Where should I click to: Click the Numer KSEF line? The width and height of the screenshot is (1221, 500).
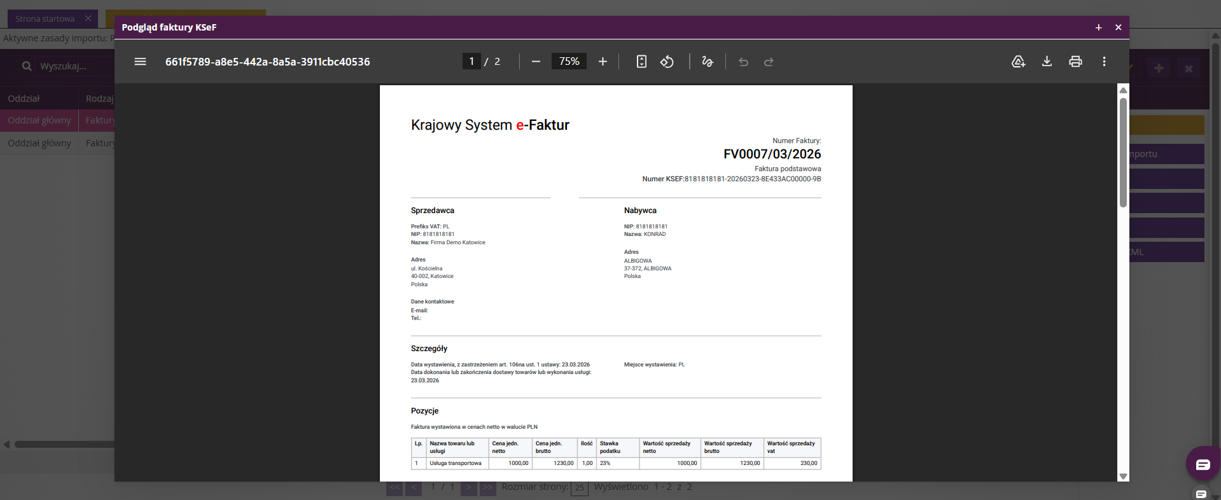tap(732, 179)
